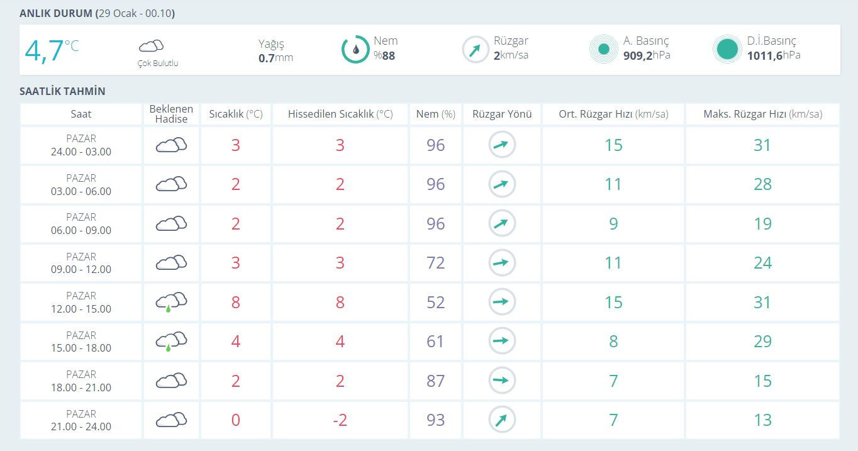Image resolution: width=858 pixels, height=451 pixels.
Task: Click the current conditions cloud icon
Action: [151, 46]
